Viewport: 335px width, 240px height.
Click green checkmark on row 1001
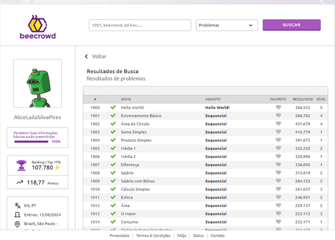click(x=113, y=116)
